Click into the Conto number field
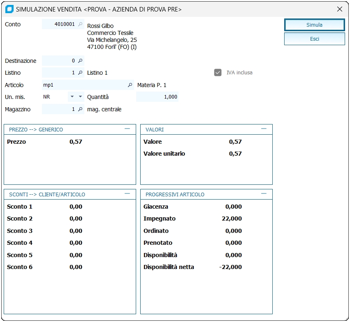This screenshot has height=322, width=350. 60,24
